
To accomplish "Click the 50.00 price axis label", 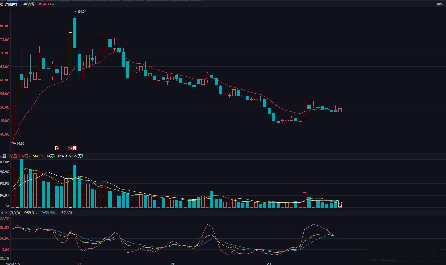I will point(5,107).
